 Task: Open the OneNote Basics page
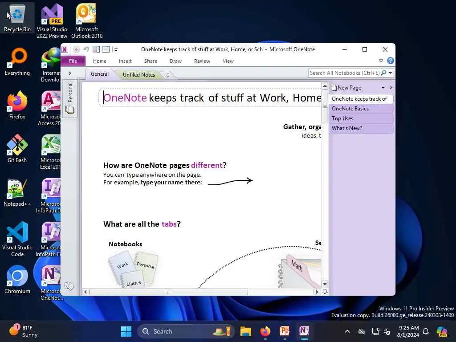[x=361, y=109]
